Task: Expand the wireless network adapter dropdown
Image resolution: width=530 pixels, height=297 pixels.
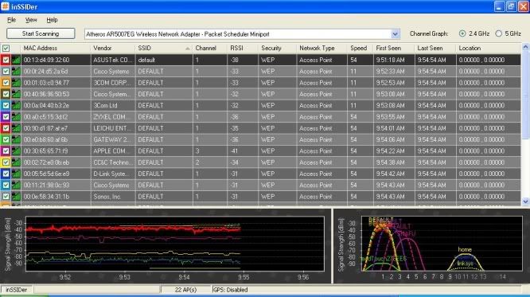Action: (395, 33)
